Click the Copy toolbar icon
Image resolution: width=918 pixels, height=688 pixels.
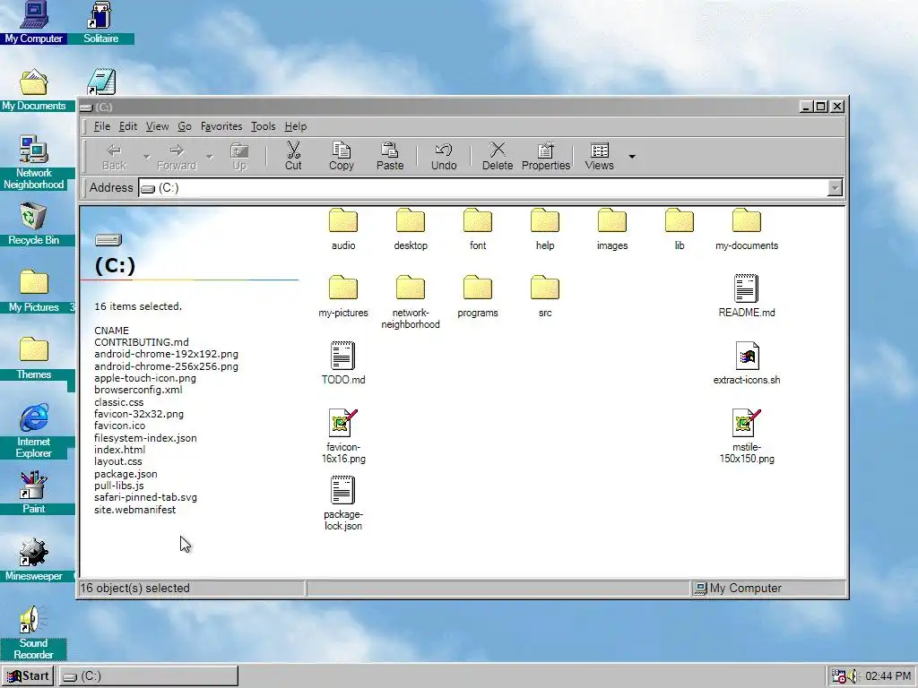[342, 150]
